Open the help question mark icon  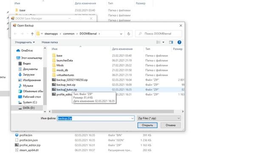click(x=179, y=42)
